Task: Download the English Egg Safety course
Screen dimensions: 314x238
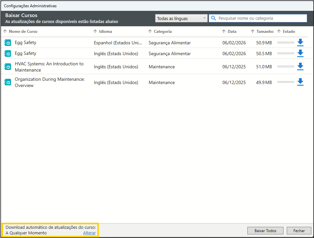Action: (x=300, y=53)
